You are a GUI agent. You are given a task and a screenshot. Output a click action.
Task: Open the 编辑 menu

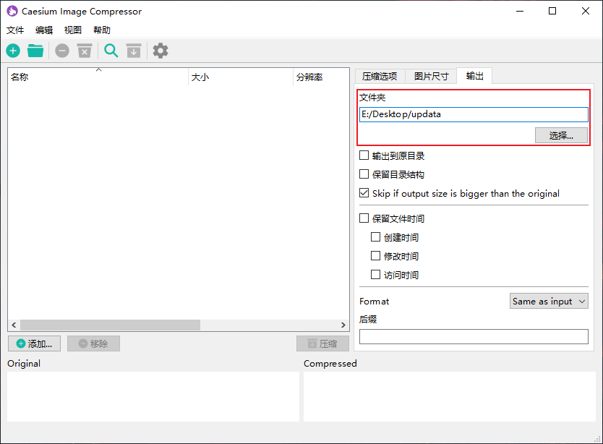(x=44, y=30)
